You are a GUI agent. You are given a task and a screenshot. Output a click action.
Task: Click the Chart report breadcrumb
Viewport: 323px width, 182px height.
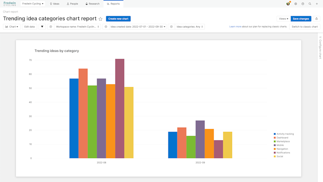click(x=10, y=12)
